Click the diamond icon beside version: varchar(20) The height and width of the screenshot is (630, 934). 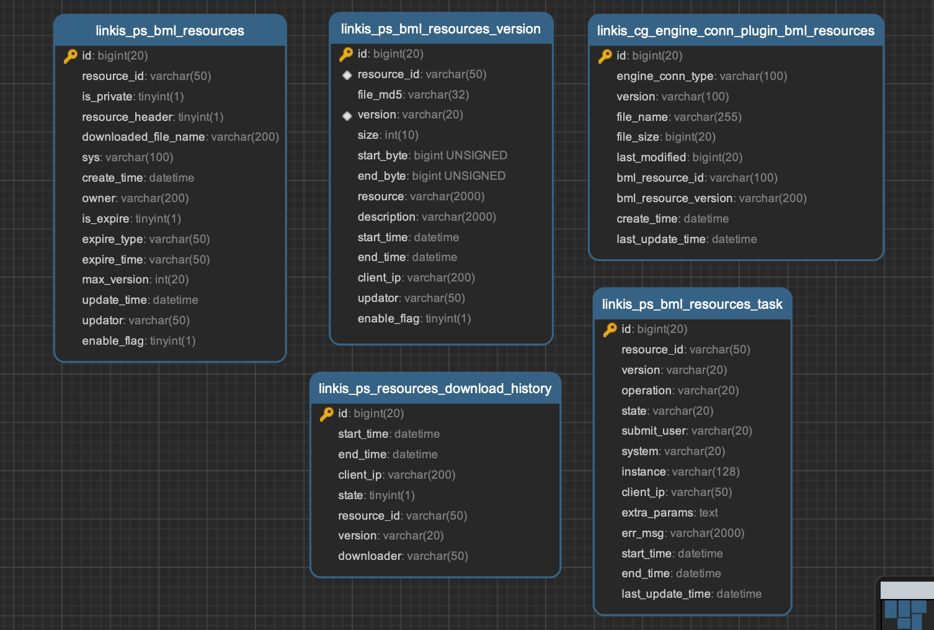click(347, 115)
